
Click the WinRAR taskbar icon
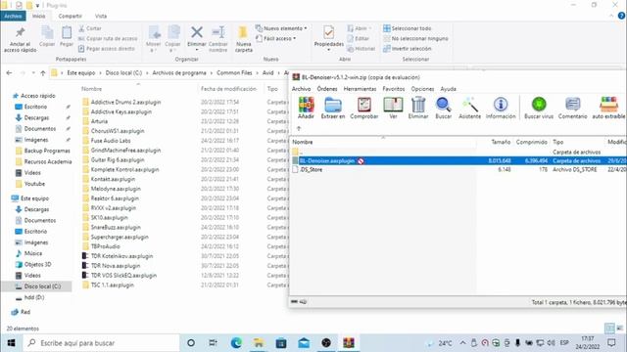click(349, 343)
